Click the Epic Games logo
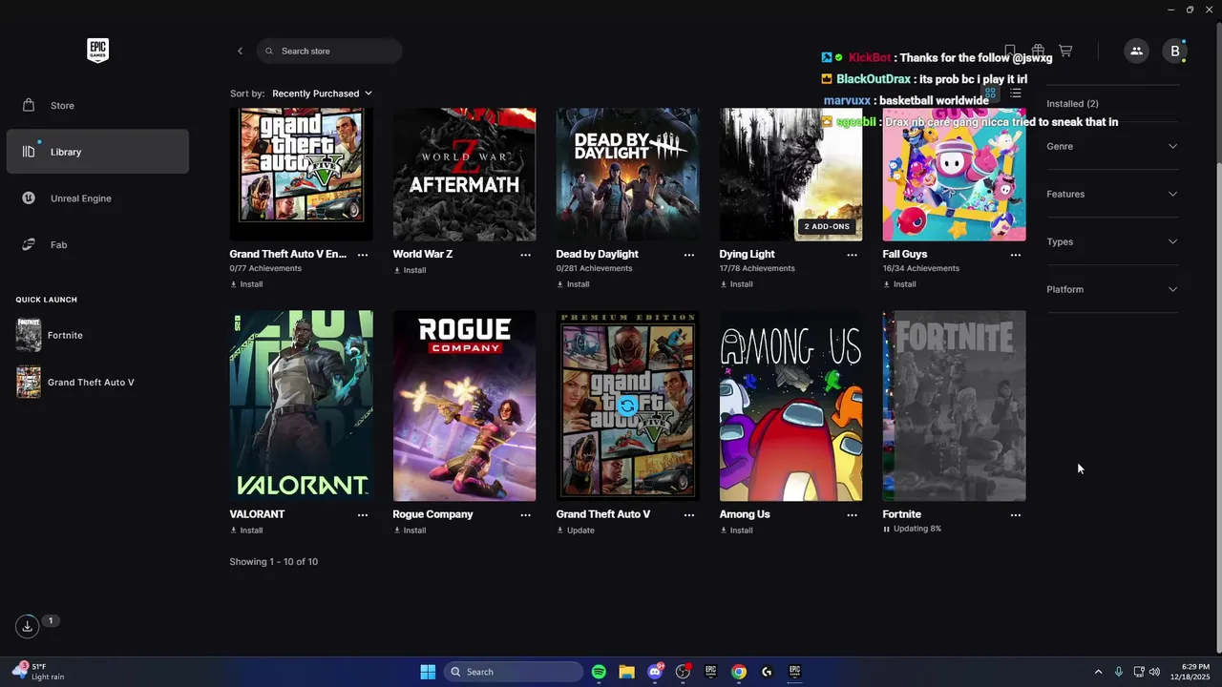The image size is (1222, 687). [97, 51]
